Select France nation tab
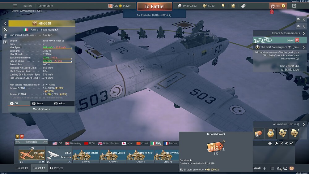Viewport: 309px width, 174px height. pos(171,143)
